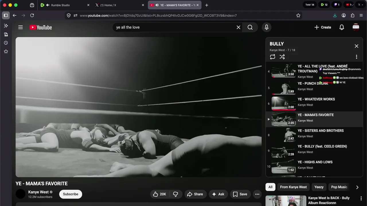
Task: Open playlist three-dot options menu
Action: coord(356,57)
